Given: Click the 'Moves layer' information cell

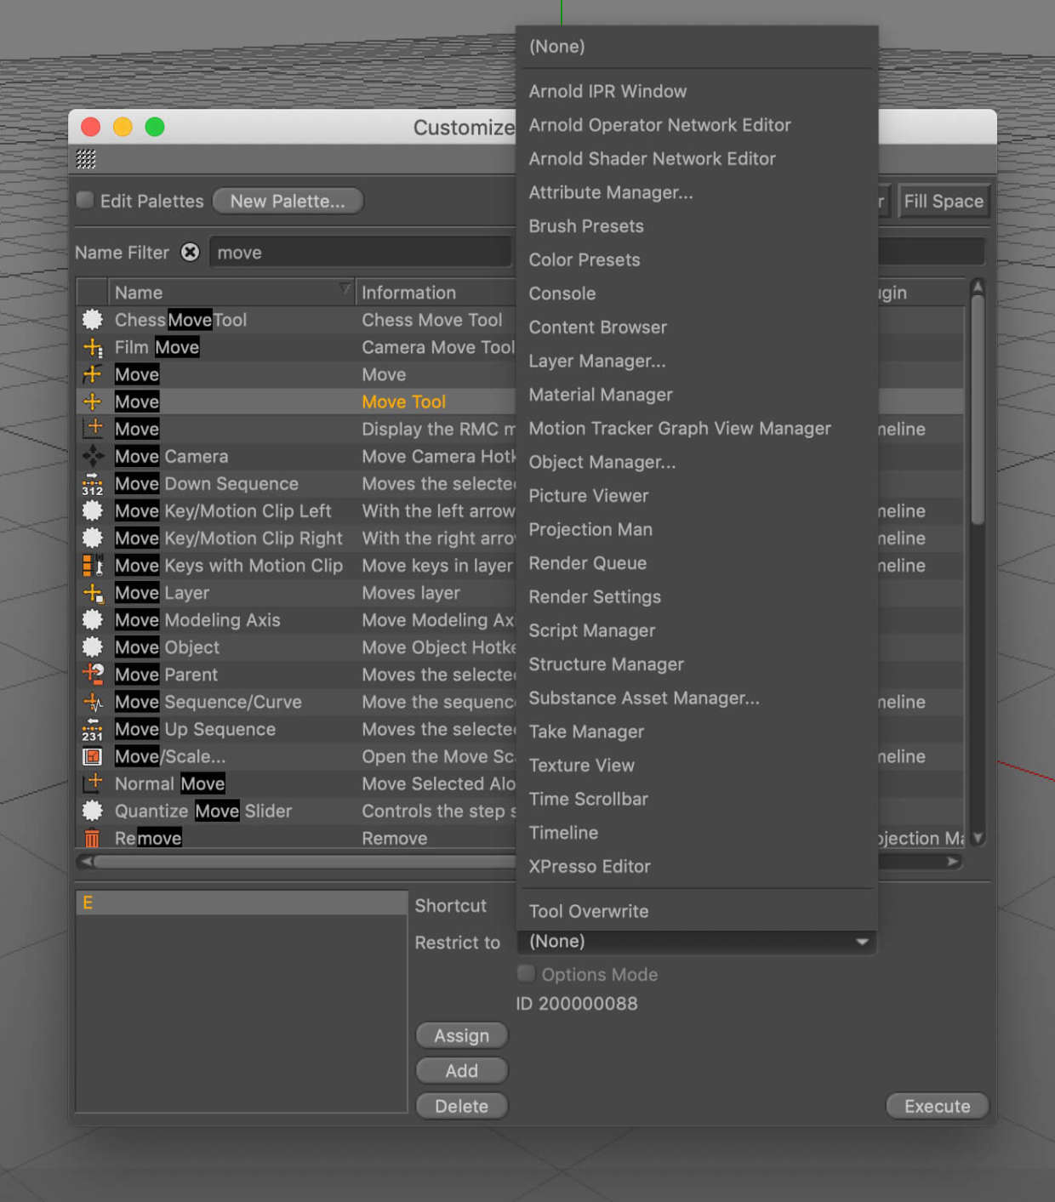Looking at the screenshot, I should [411, 593].
